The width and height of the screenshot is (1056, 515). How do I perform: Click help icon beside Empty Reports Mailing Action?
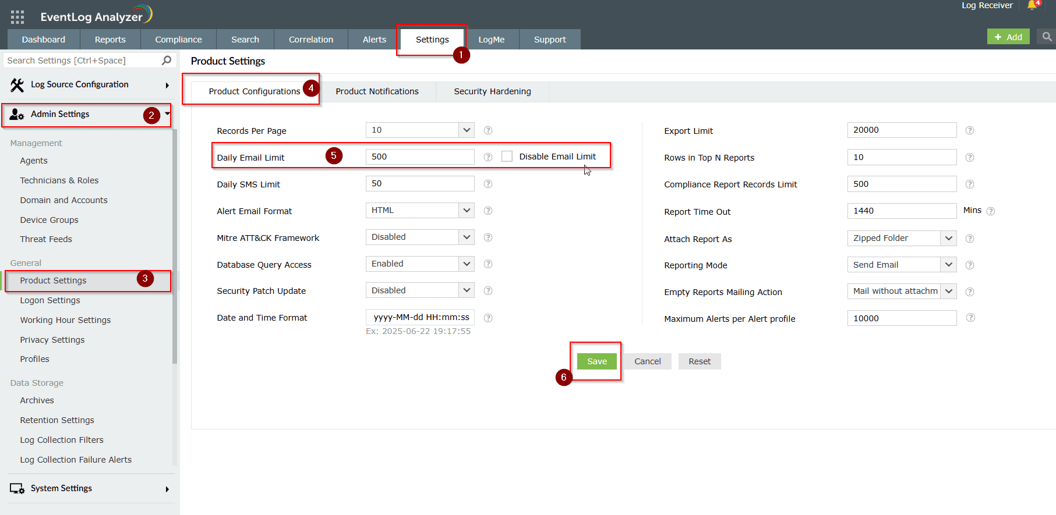(x=970, y=292)
